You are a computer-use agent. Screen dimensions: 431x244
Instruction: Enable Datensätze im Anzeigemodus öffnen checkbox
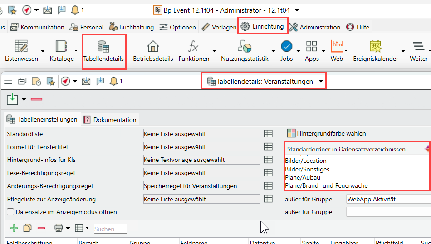pos(10,212)
